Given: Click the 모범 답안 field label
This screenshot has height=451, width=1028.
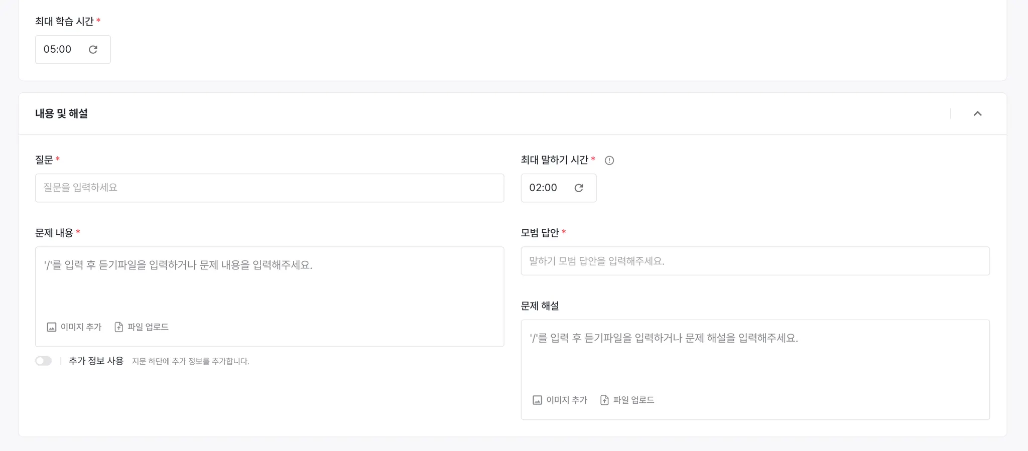Looking at the screenshot, I should [540, 233].
